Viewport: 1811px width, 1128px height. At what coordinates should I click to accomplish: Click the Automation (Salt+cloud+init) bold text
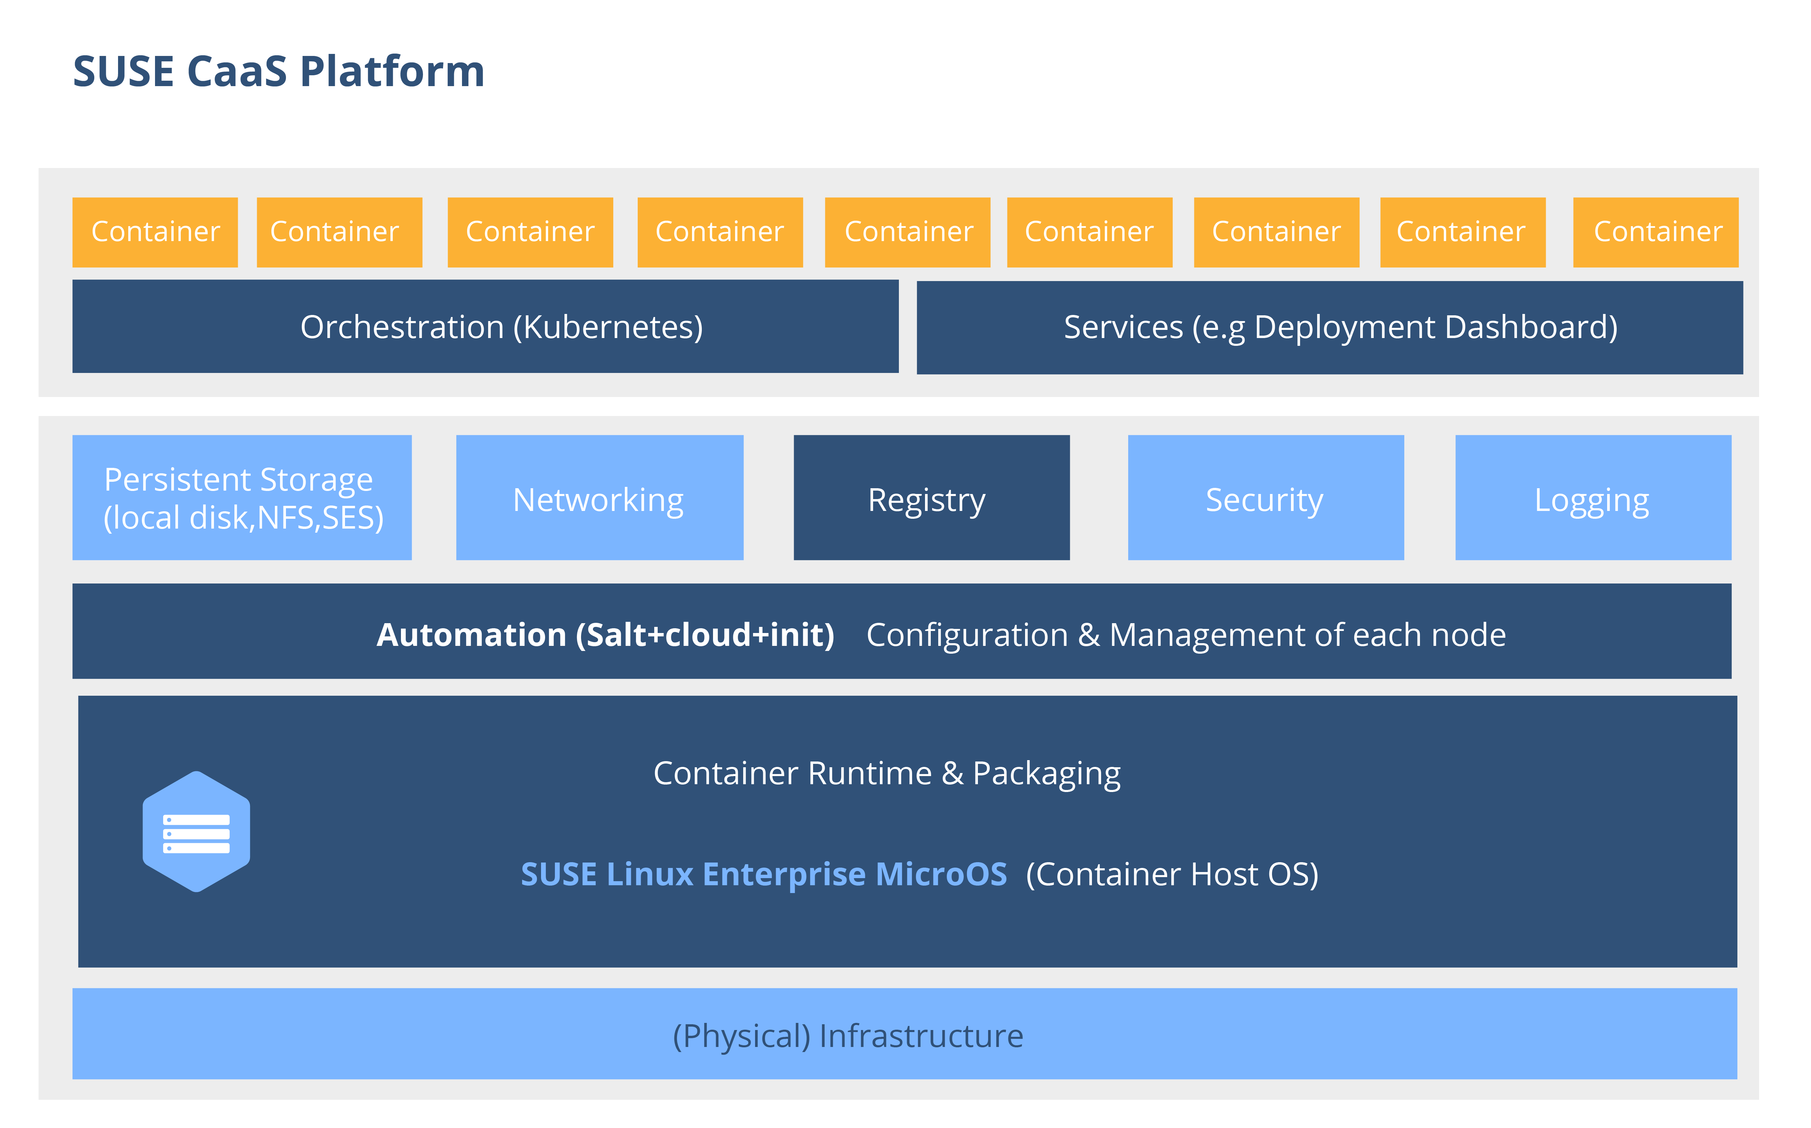605,635
